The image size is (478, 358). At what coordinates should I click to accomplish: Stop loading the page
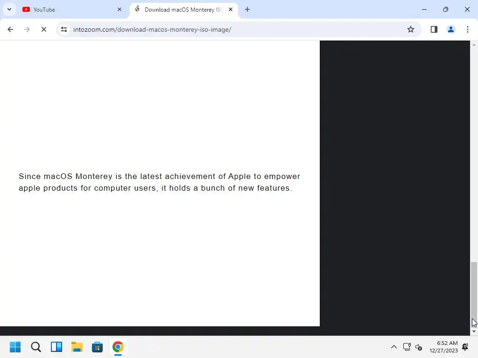[44, 29]
